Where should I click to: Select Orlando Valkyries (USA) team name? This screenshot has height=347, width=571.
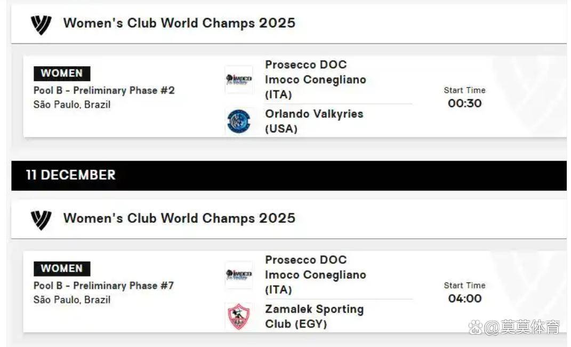(314, 121)
